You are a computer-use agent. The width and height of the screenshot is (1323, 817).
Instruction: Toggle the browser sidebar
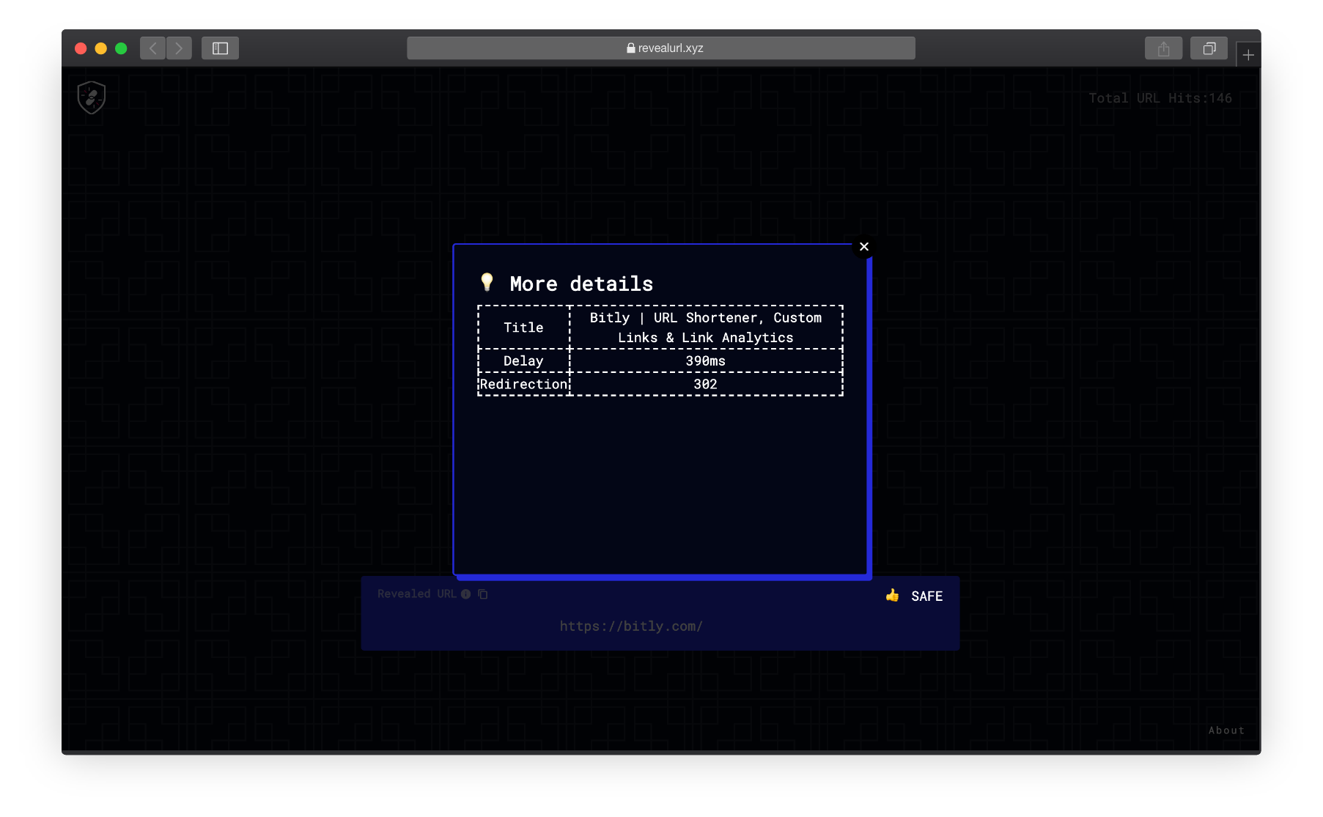click(x=221, y=48)
